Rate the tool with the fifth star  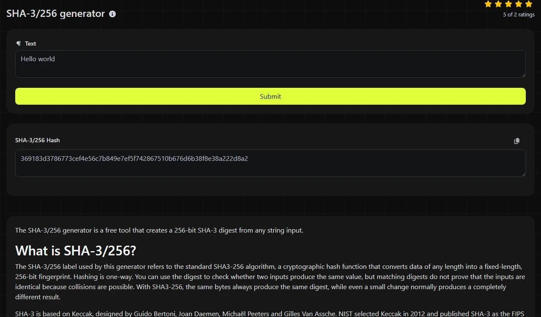529,4
